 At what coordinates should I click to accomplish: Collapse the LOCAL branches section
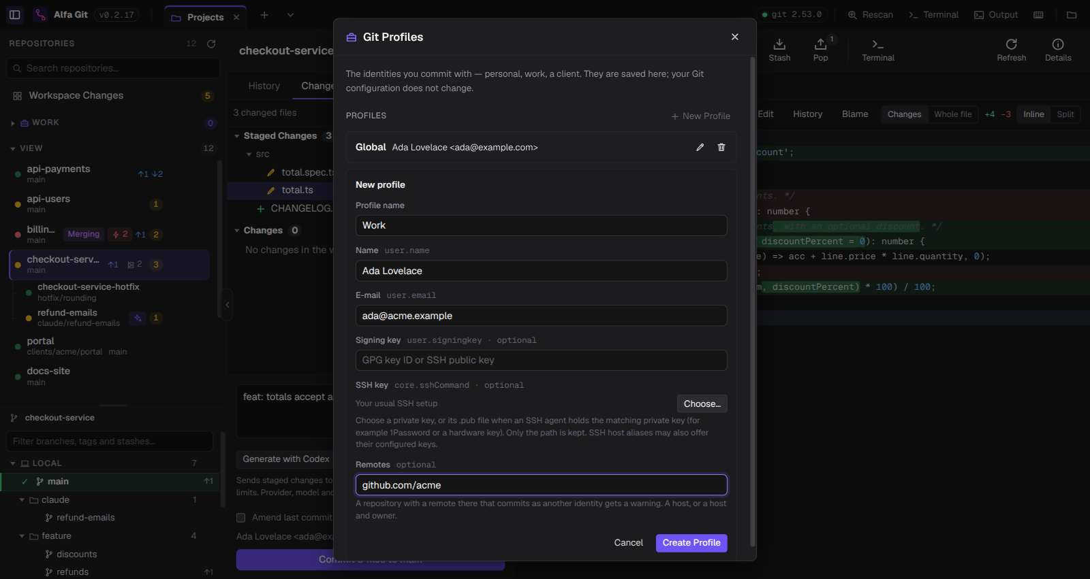point(13,463)
